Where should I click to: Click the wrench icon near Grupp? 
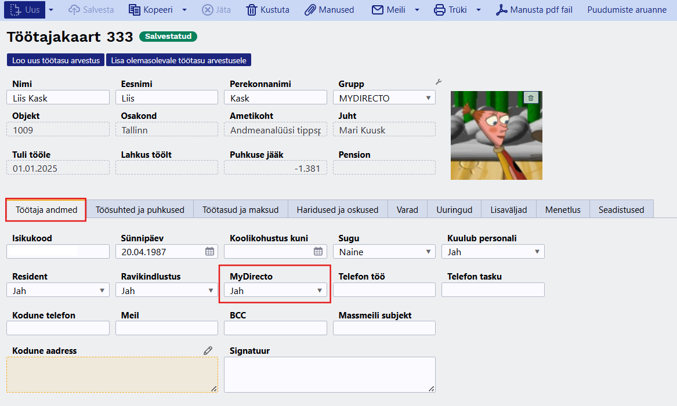tap(439, 82)
